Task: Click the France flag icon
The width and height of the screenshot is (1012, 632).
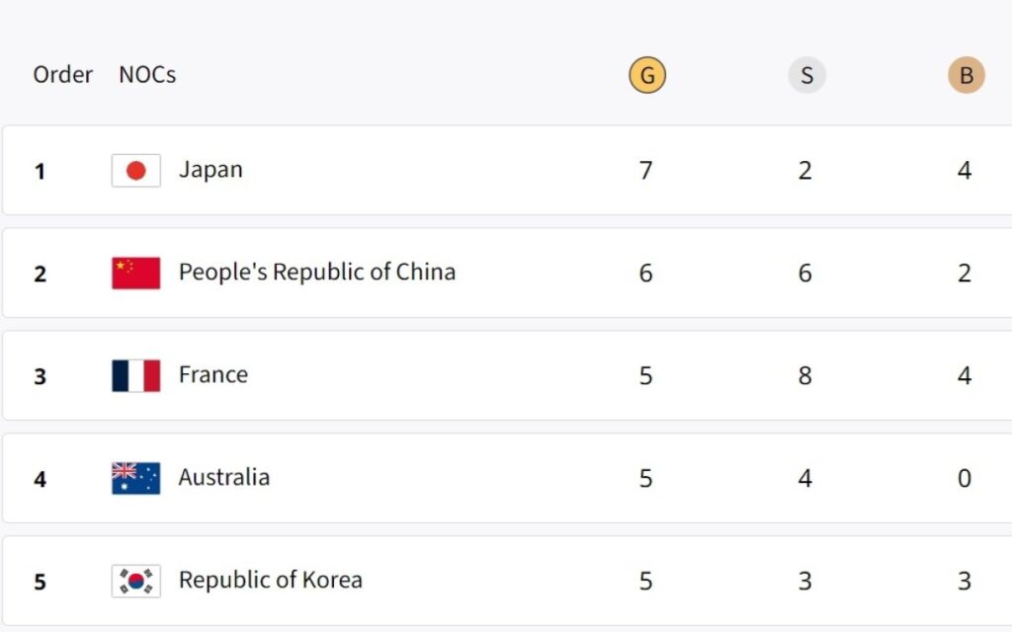Action: pyautogui.click(x=136, y=376)
